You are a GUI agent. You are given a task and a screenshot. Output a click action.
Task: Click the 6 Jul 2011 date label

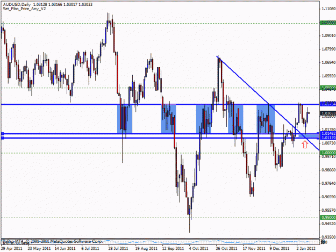point(90,248)
